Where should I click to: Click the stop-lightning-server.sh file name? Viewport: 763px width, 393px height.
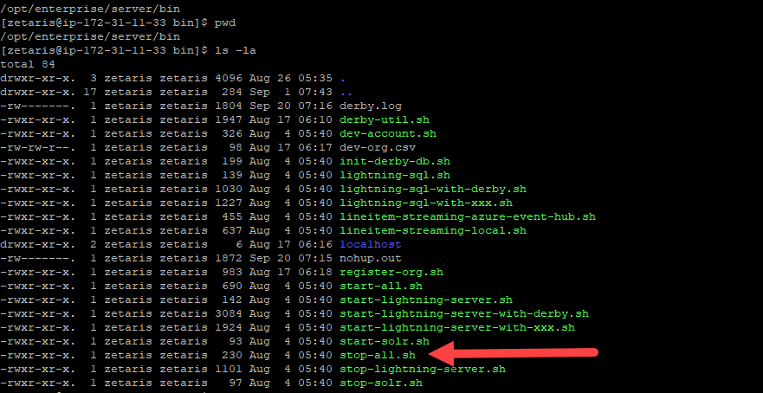pos(423,369)
